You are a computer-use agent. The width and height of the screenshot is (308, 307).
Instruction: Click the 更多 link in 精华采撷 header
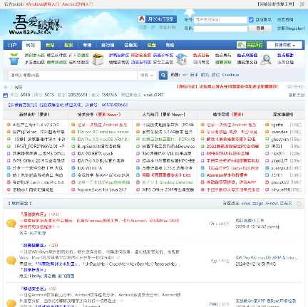[237, 115]
